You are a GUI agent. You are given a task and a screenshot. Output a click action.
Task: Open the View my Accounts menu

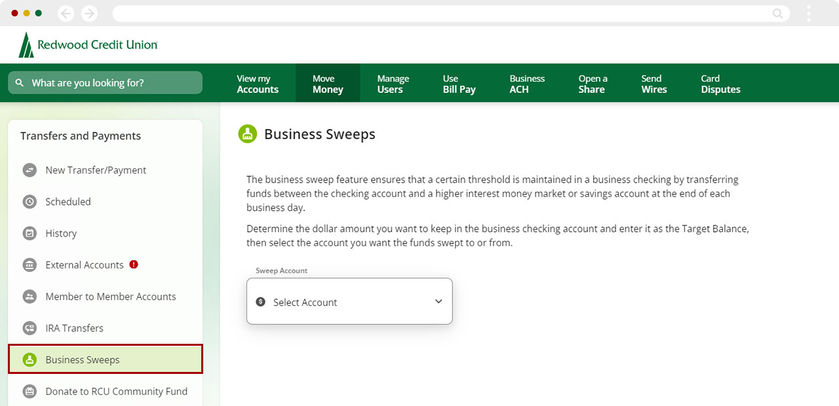pyautogui.click(x=258, y=84)
